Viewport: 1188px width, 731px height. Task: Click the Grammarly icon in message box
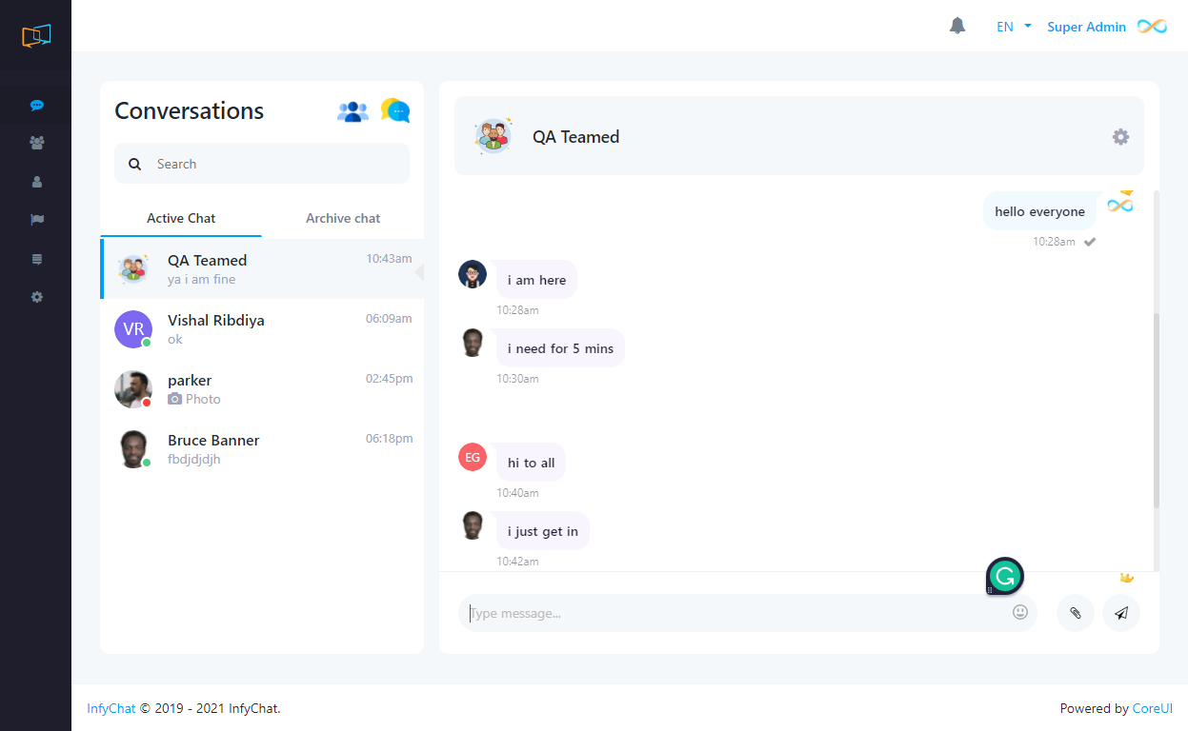coord(1004,576)
